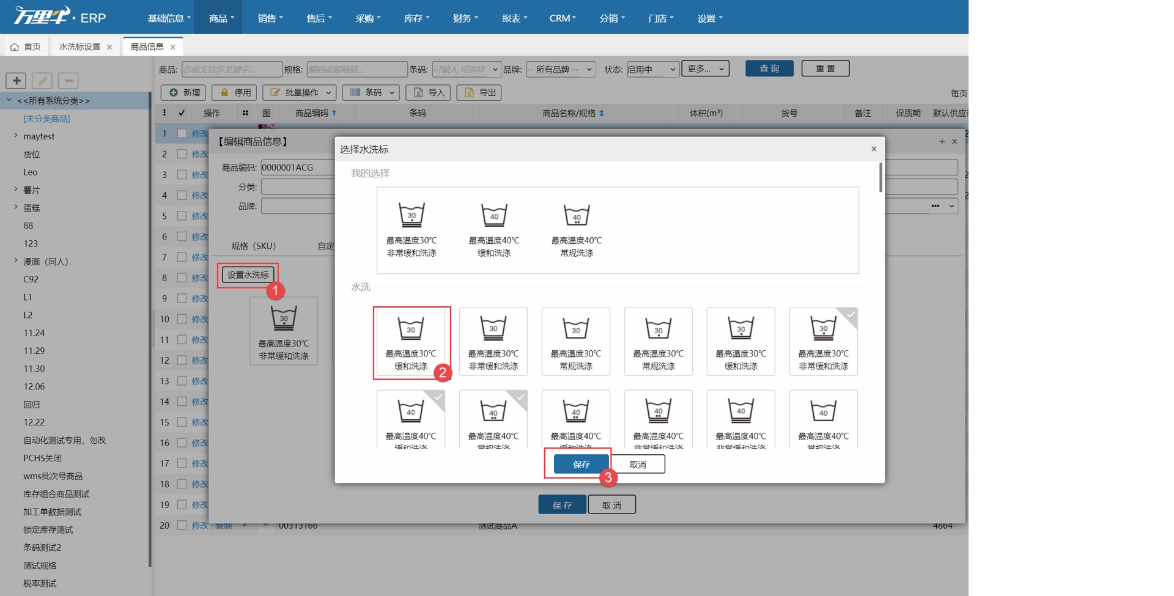Image resolution: width=1174 pixels, height=596 pixels.
Task: Open the CRM menu
Action: coord(563,18)
